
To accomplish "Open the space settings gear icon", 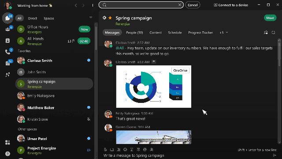I will (104, 18).
